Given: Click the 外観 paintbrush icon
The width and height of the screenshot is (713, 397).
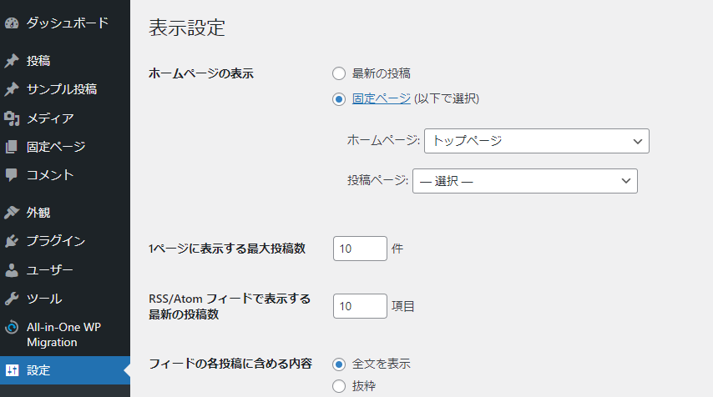Looking at the screenshot, I should (12, 213).
